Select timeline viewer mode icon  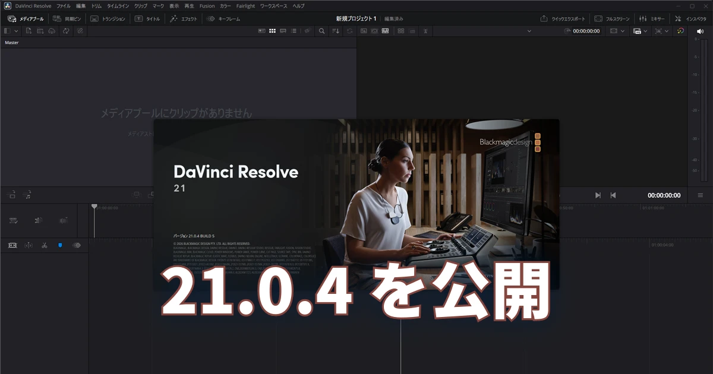[385, 31]
